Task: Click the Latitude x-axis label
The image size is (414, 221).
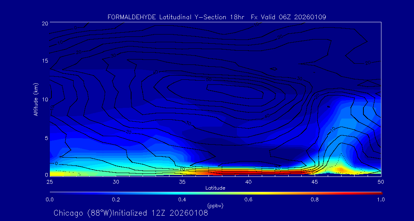Action: tap(215, 188)
